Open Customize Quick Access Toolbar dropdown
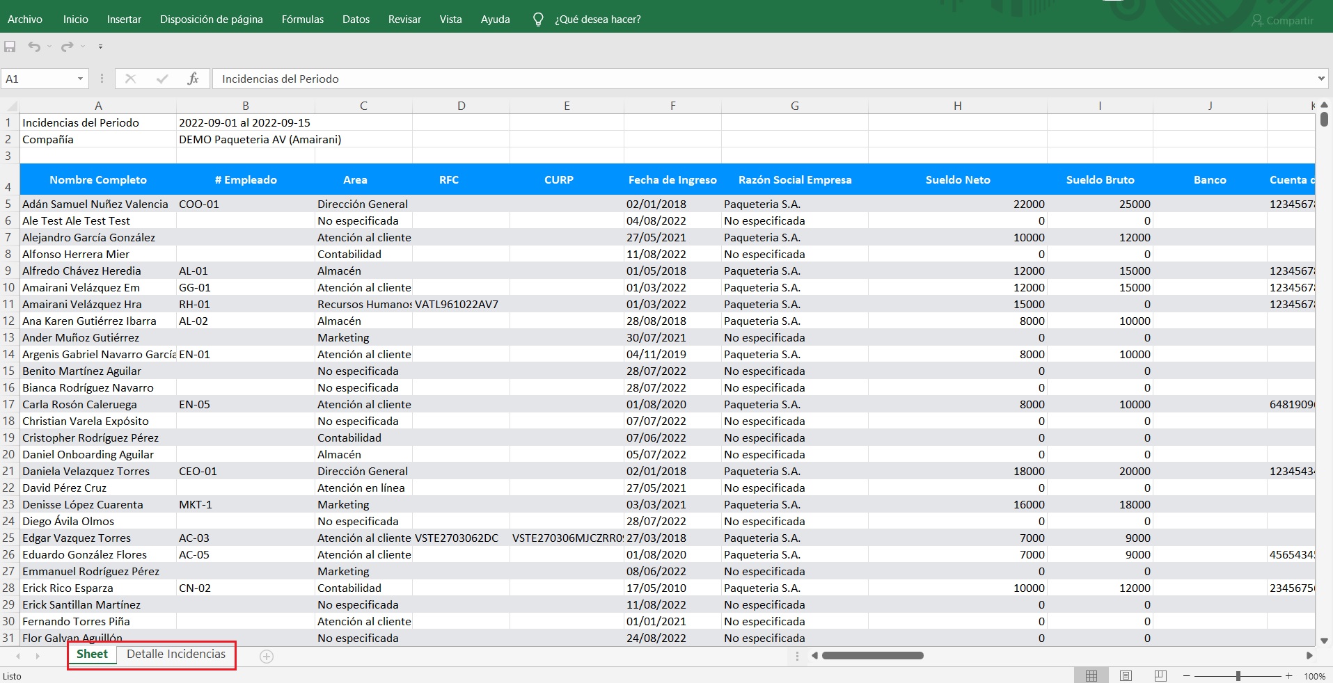Viewport: 1333px width, 683px height. [x=100, y=47]
